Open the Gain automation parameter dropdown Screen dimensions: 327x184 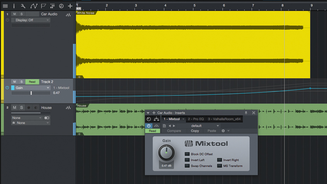pos(31,88)
